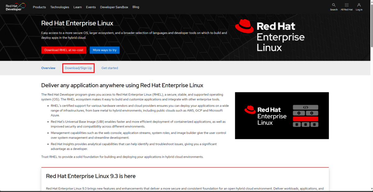
Task: Click the Log in user icon
Action: 359,5
